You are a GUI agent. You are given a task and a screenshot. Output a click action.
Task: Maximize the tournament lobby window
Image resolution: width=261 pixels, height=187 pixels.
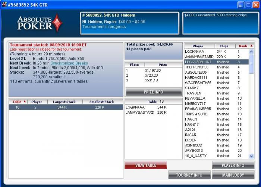click(x=248, y=4)
